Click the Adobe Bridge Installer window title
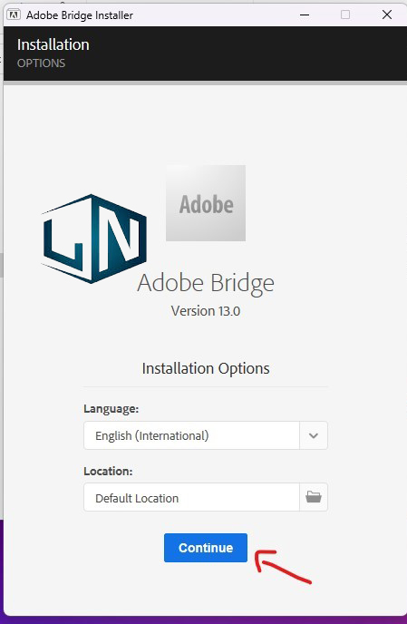 (x=80, y=15)
